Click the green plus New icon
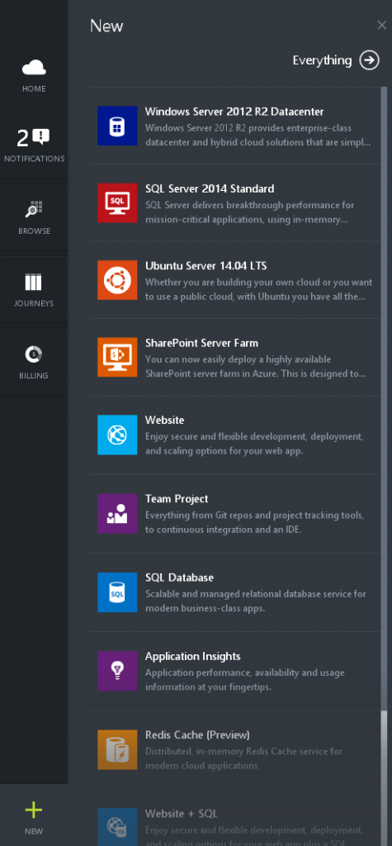 [34, 810]
